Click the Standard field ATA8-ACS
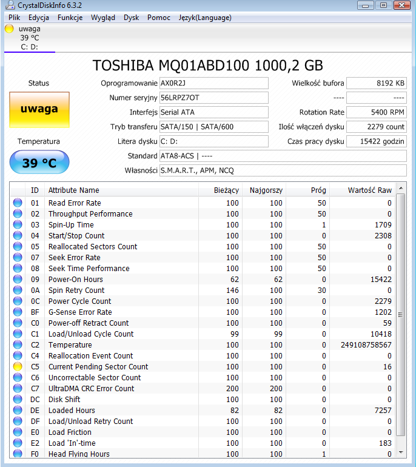The image size is (416, 467). (283, 156)
